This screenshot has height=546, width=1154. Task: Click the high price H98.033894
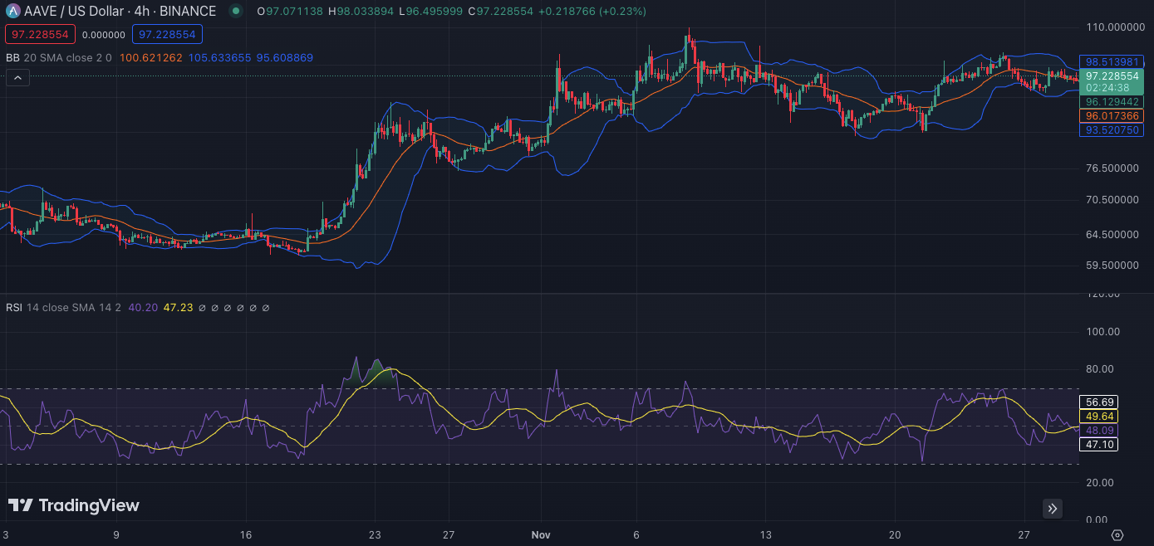362,12
